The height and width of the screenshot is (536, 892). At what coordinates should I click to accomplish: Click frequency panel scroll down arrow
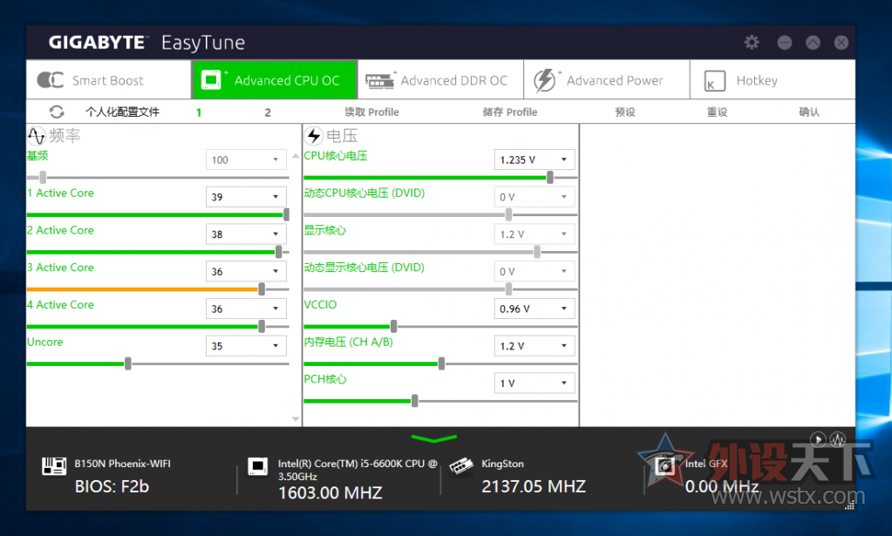click(296, 419)
